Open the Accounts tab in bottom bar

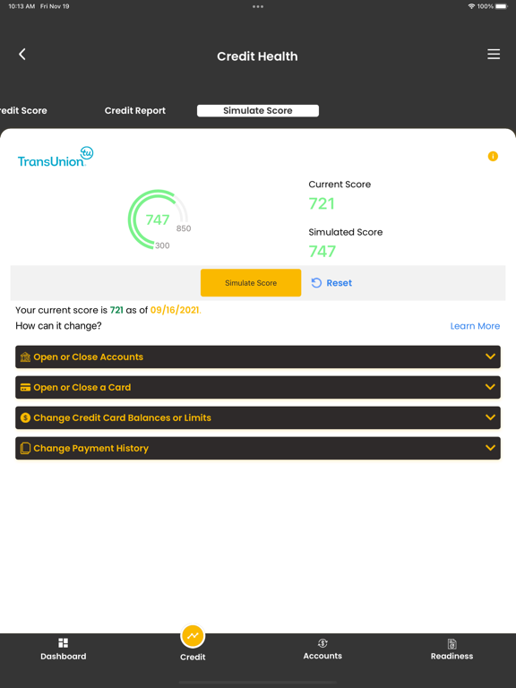pos(322,649)
